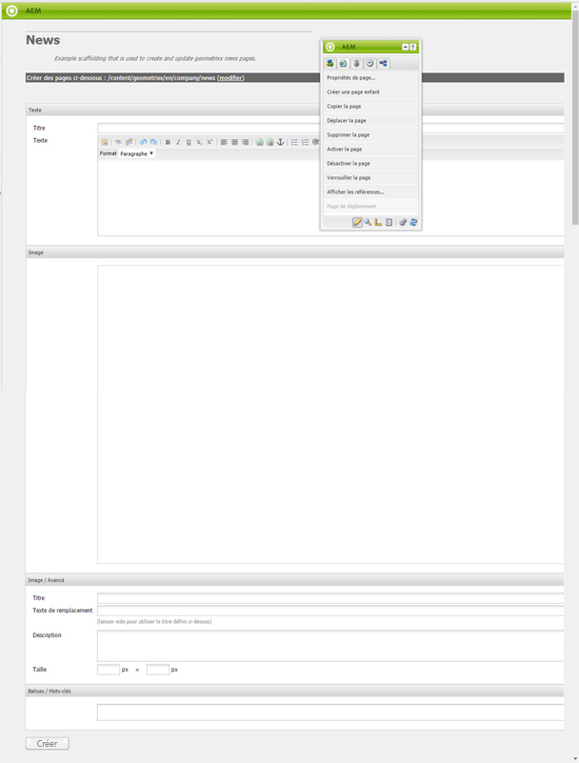The image size is (579, 763).
Task: Click the image drop area
Action: 330,414
